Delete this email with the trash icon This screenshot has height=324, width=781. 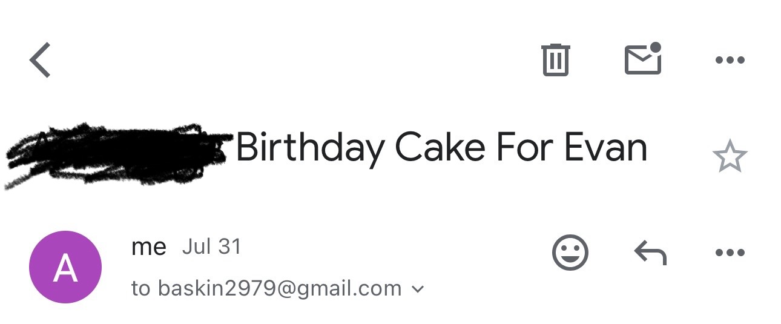click(x=555, y=60)
